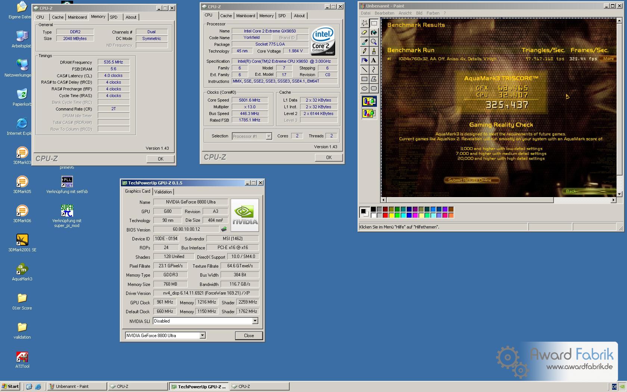Pick the Text tool (letter A)
Screen dimensions: 627x392
[374, 60]
